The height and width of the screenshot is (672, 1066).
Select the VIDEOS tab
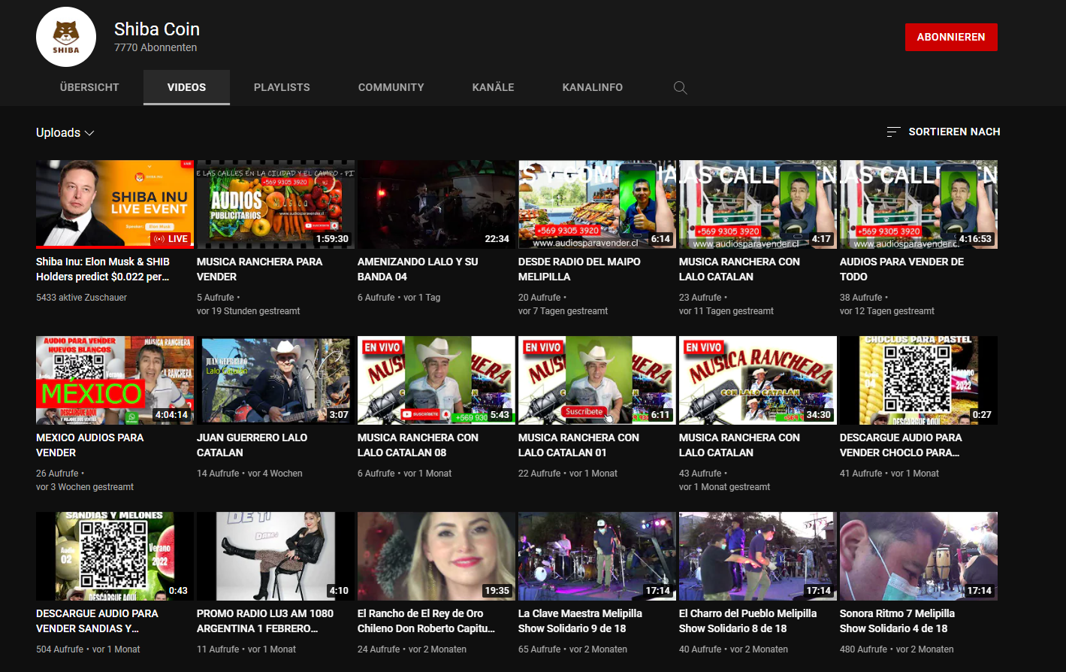(x=186, y=87)
